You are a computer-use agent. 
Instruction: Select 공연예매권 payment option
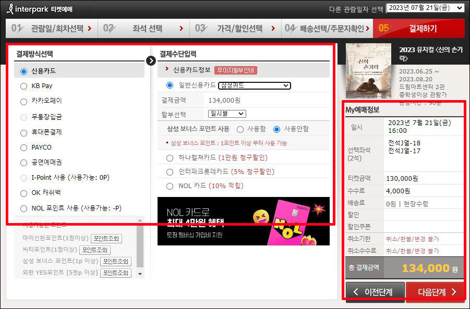pyautogui.click(x=23, y=163)
